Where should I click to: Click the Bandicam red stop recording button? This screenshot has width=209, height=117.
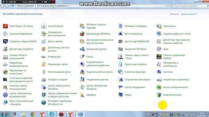coord(53,2)
